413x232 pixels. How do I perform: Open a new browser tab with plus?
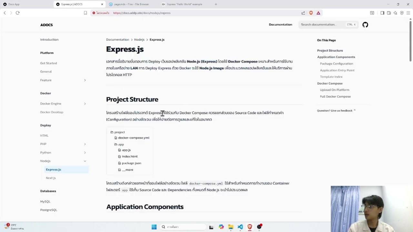click(x=216, y=4)
